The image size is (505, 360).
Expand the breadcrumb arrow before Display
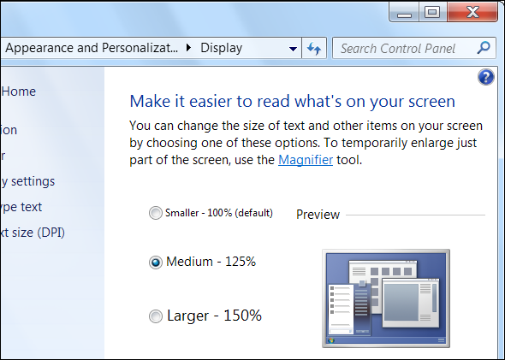(x=188, y=48)
